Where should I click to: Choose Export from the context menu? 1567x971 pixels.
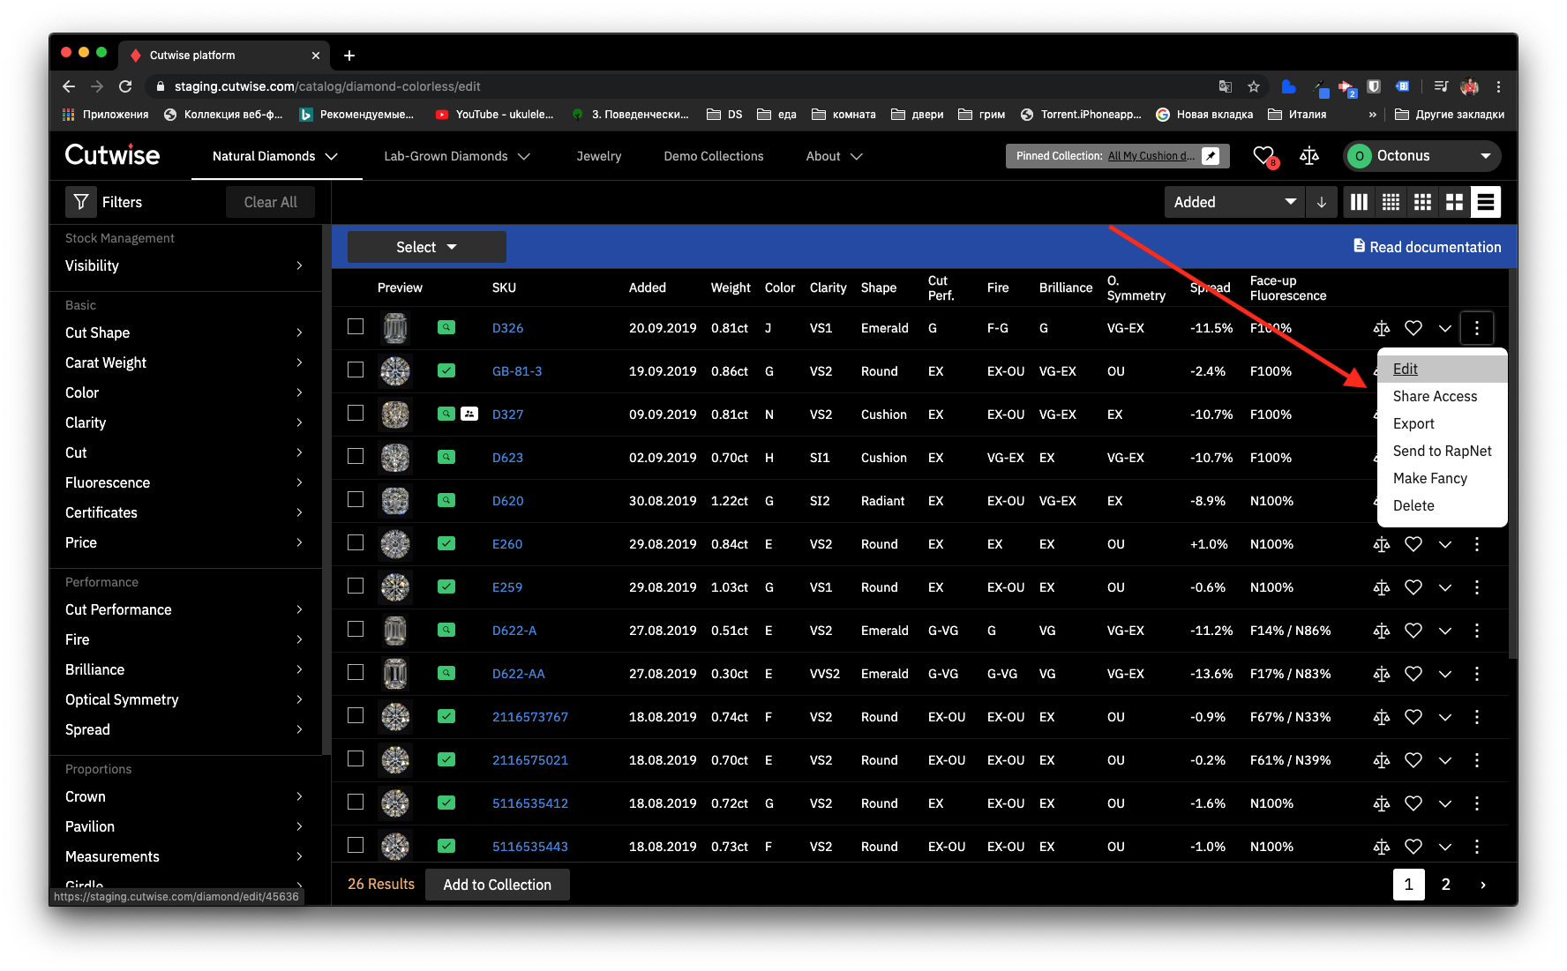(x=1413, y=423)
